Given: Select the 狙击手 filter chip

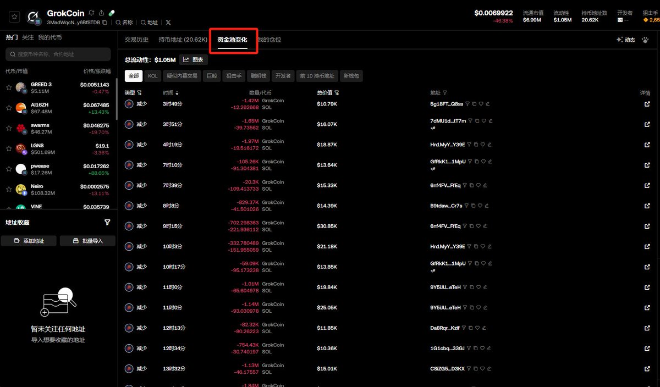Looking at the screenshot, I should coord(234,76).
